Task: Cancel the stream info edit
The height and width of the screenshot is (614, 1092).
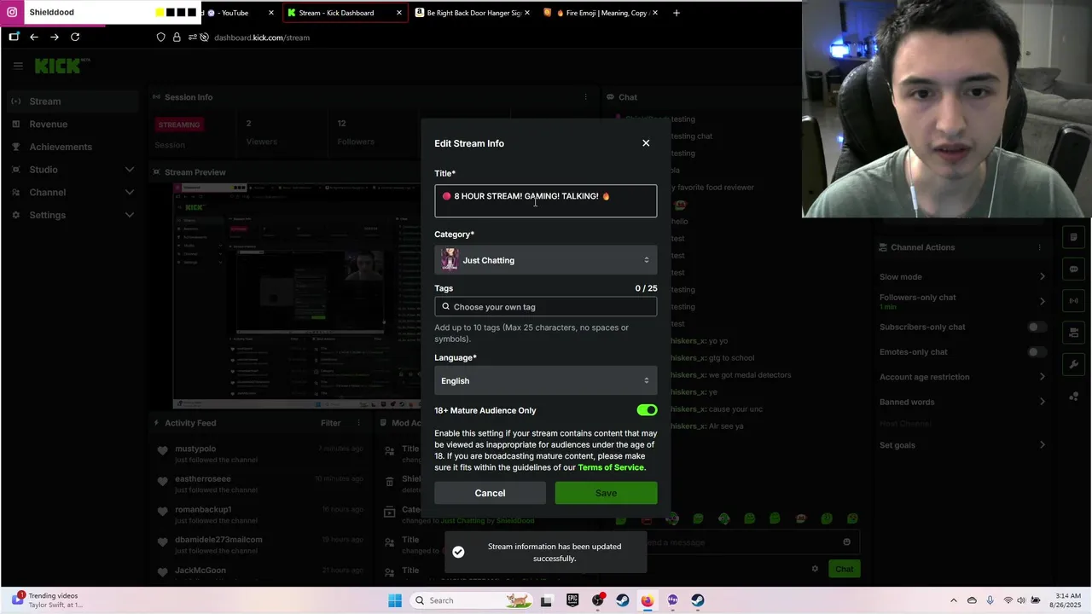Action: (x=490, y=493)
